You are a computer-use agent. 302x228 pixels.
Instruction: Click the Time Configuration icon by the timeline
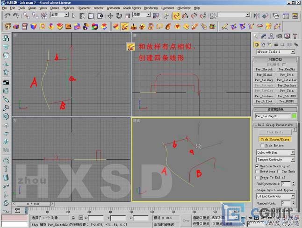(x=18, y=210)
